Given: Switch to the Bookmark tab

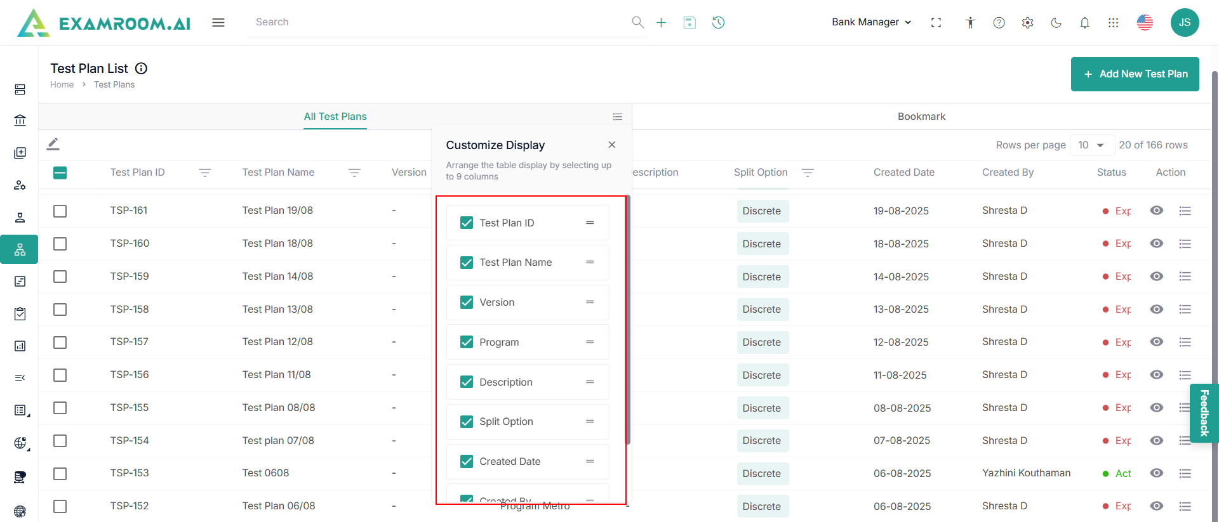Looking at the screenshot, I should [921, 117].
